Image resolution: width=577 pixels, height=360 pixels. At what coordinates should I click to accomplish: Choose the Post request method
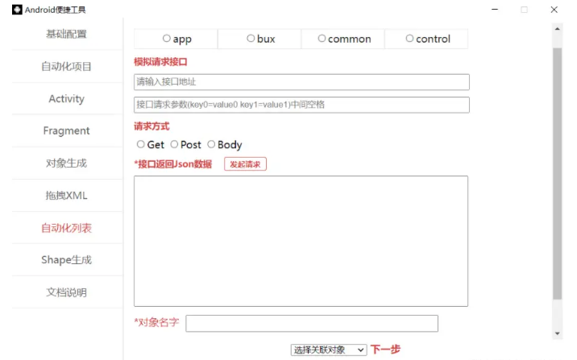tap(174, 144)
